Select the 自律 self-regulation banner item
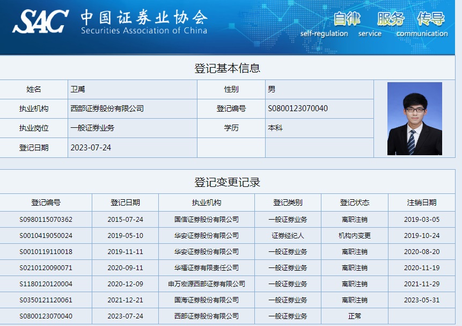 347,19
